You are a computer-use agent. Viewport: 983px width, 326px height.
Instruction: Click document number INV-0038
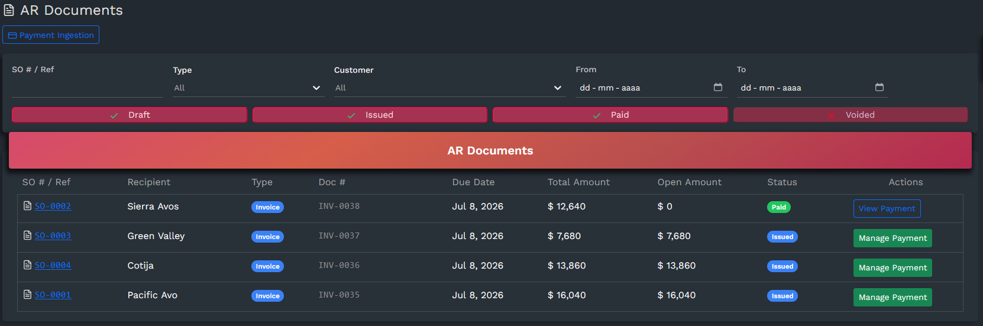tap(339, 206)
